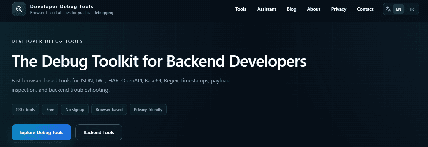
Task: Click the Backend Tools button
Action: [x=99, y=132]
